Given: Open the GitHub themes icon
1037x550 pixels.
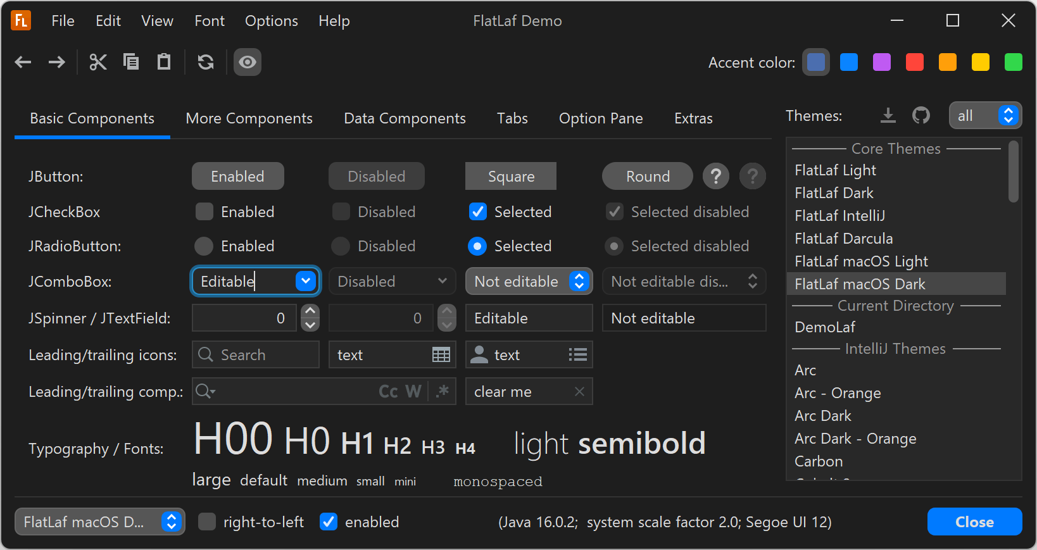Looking at the screenshot, I should 921,115.
